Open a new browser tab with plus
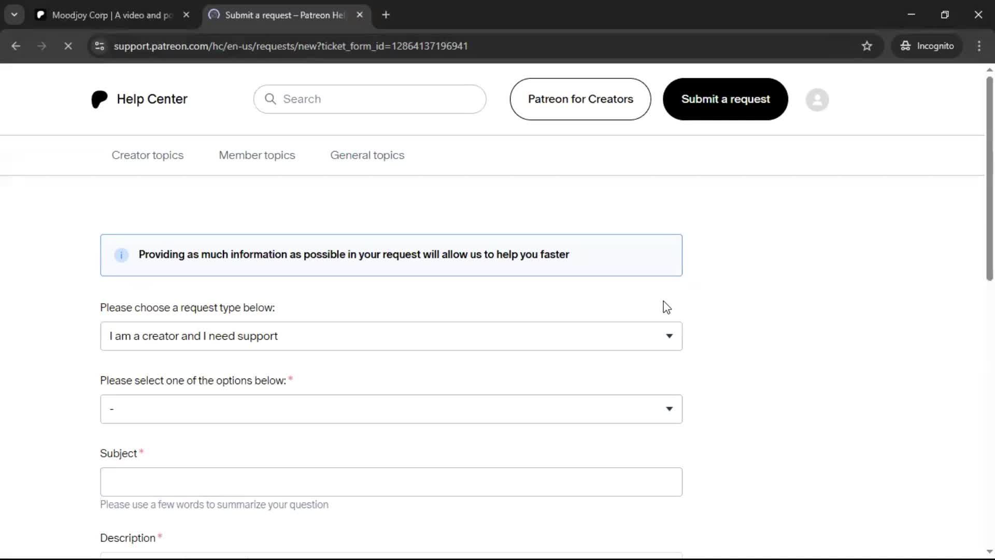Screen dimensions: 995x560 (x=386, y=15)
